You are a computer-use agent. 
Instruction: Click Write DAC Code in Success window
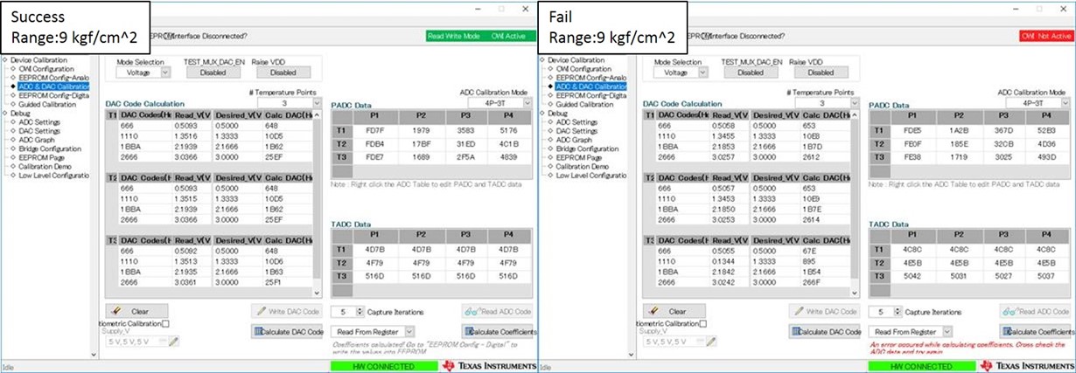[x=287, y=311]
